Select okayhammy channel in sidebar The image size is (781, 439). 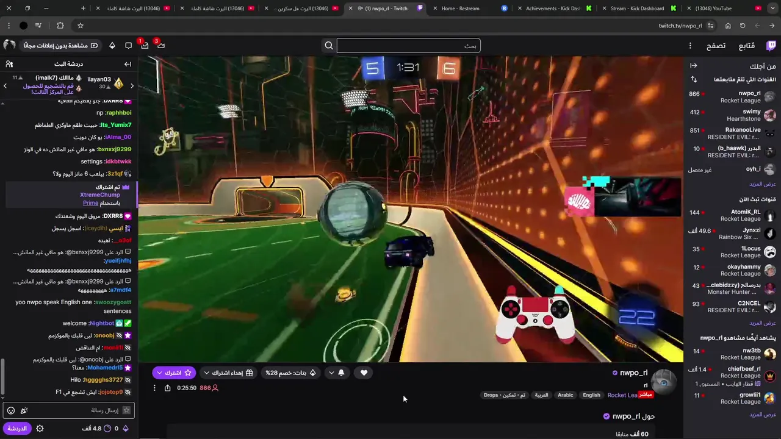pyautogui.click(x=732, y=270)
